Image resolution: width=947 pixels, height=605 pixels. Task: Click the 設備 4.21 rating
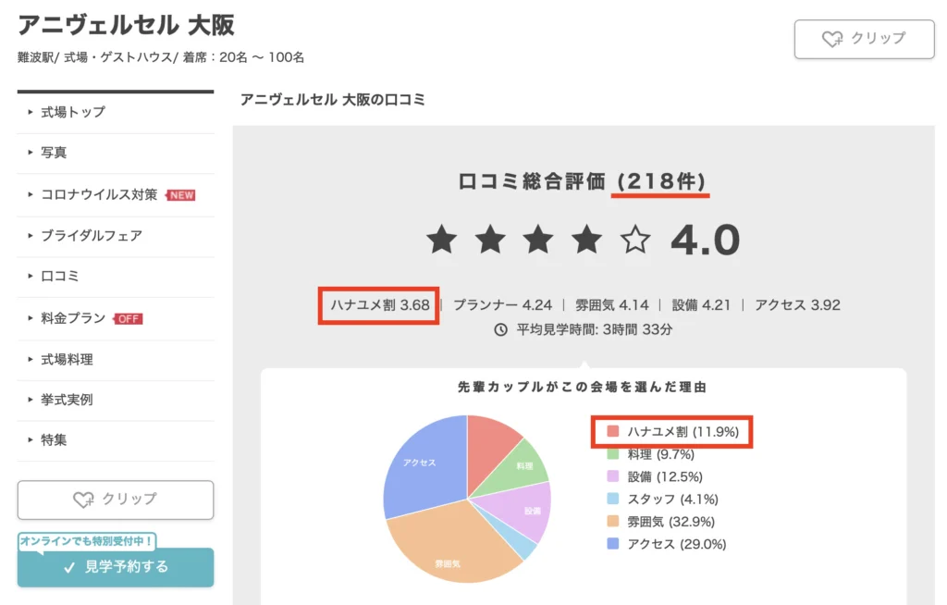click(701, 305)
